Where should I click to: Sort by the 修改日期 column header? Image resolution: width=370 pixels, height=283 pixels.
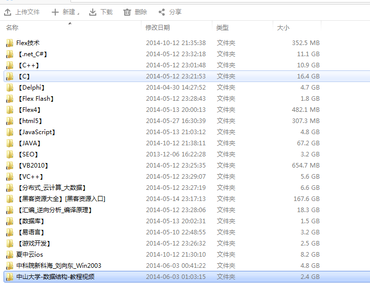(x=158, y=27)
